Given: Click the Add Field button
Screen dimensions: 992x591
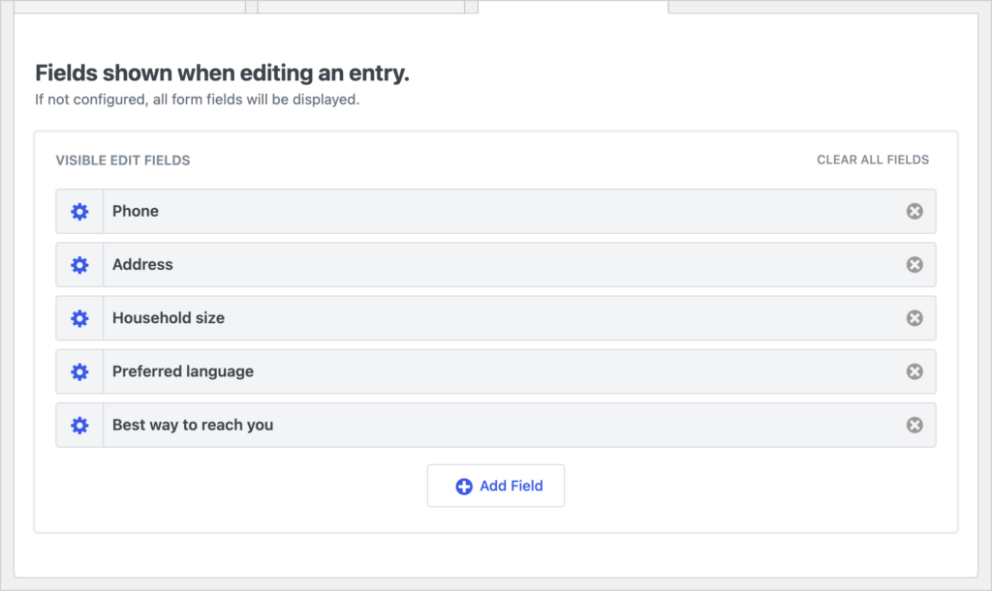Looking at the screenshot, I should click(x=496, y=486).
